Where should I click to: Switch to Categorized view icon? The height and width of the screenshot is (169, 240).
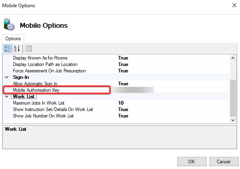pos(8,49)
